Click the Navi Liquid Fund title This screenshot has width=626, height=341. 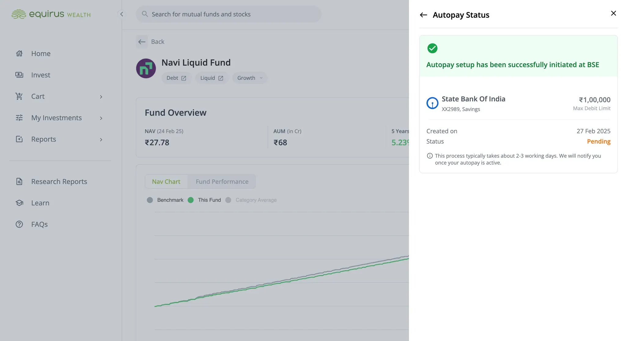tap(196, 63)
